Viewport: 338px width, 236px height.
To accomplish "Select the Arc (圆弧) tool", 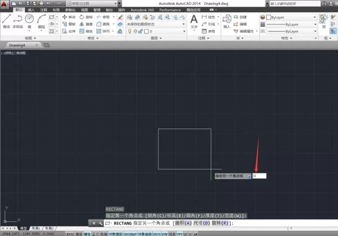I will pyautogui.click(x=41, y=21).
